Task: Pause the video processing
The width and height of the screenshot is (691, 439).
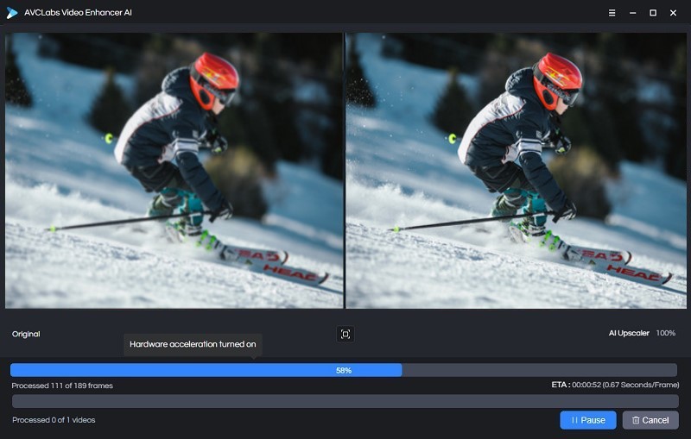Action: coord(588,420)
